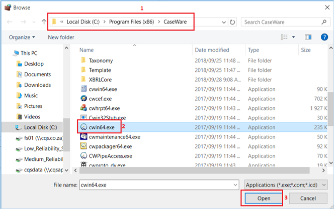Viewport: 334px width, 209px height.
Task: Select the cwhrpt64.exe file icon
Action: coord(84,108)
